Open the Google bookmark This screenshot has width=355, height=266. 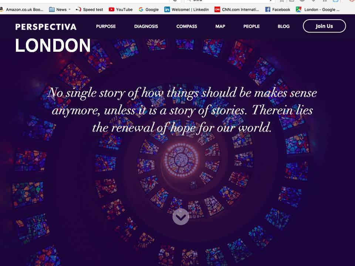click(149, 10)
